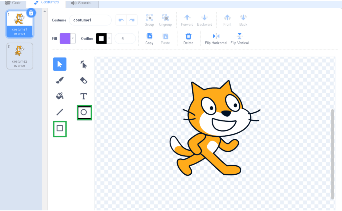The image size is (342, 211).
Task: Switch to the Sounds tab
Action: pos(82,3)
